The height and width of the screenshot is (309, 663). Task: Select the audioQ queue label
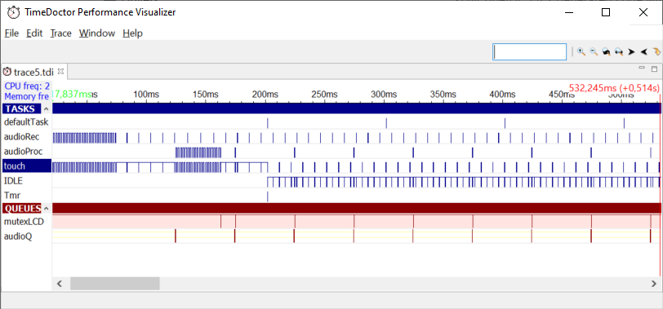(17, 236)
